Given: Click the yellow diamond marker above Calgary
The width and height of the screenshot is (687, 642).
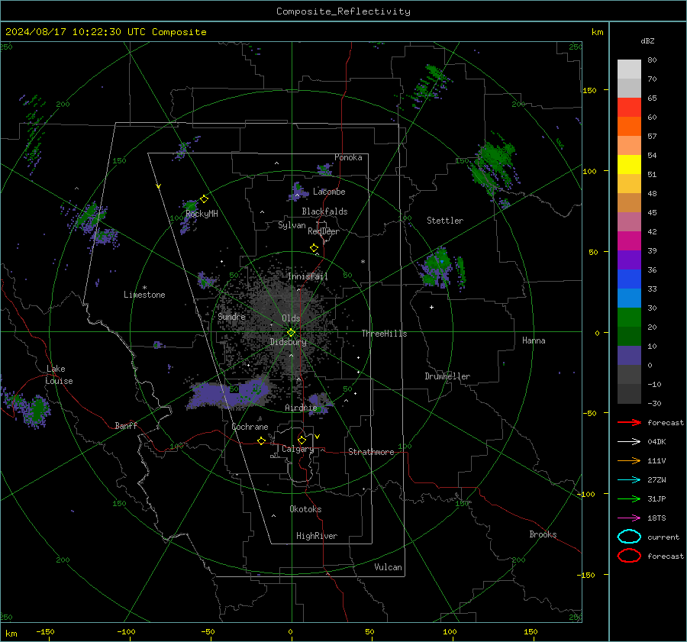Looking at the screenshot, I should tap(302, 440).
